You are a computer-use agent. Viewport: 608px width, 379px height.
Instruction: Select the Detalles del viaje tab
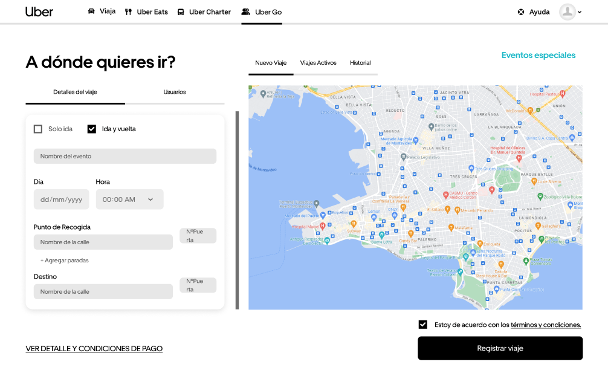point(75,92)
